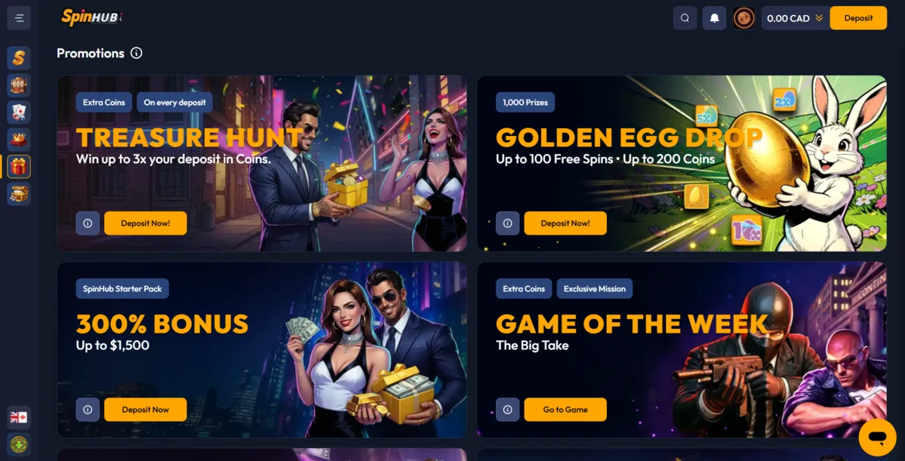This screenshot has height=461, width=905.
Task: Open the hamburger menu in top-left
Action: (19, 18)
